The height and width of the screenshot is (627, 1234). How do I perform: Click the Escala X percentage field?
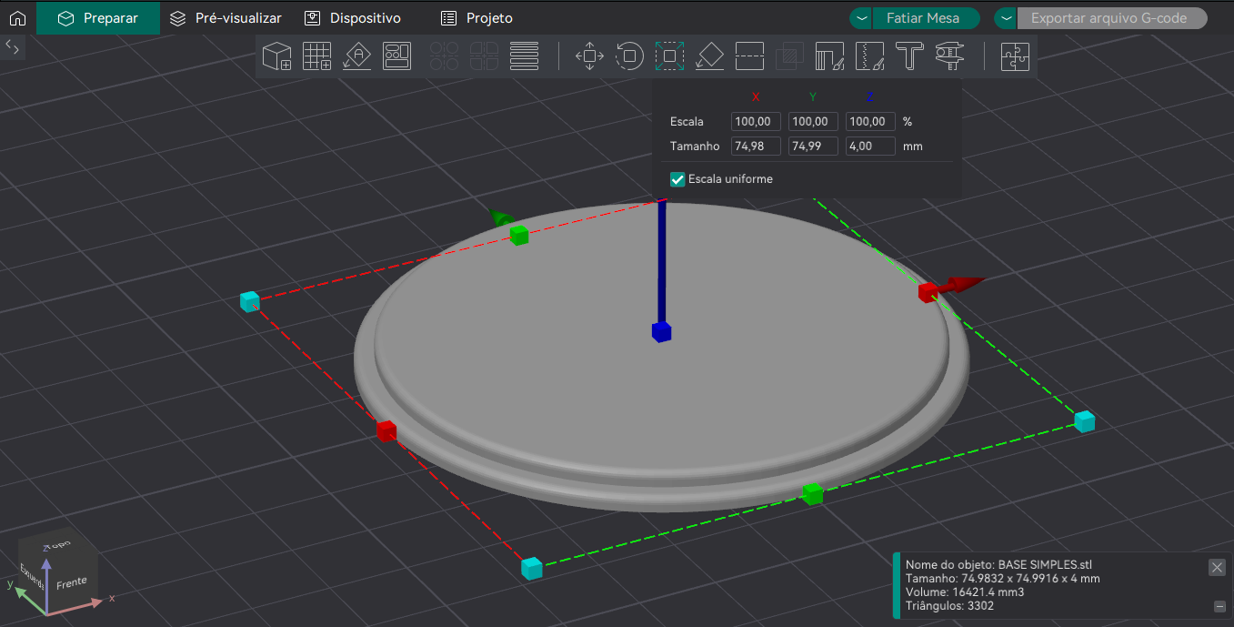[756, 121]
